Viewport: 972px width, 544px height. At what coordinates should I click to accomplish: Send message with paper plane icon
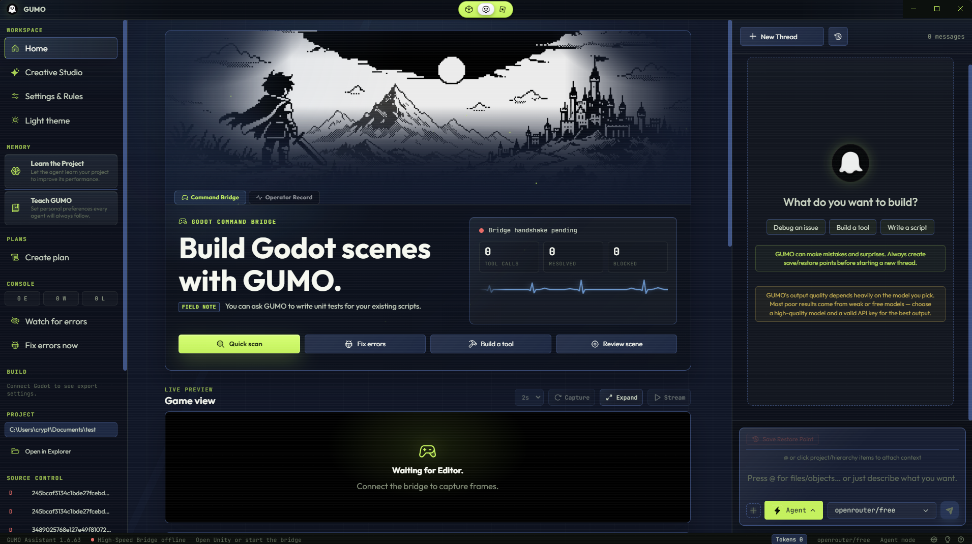[x=950, y=510]
